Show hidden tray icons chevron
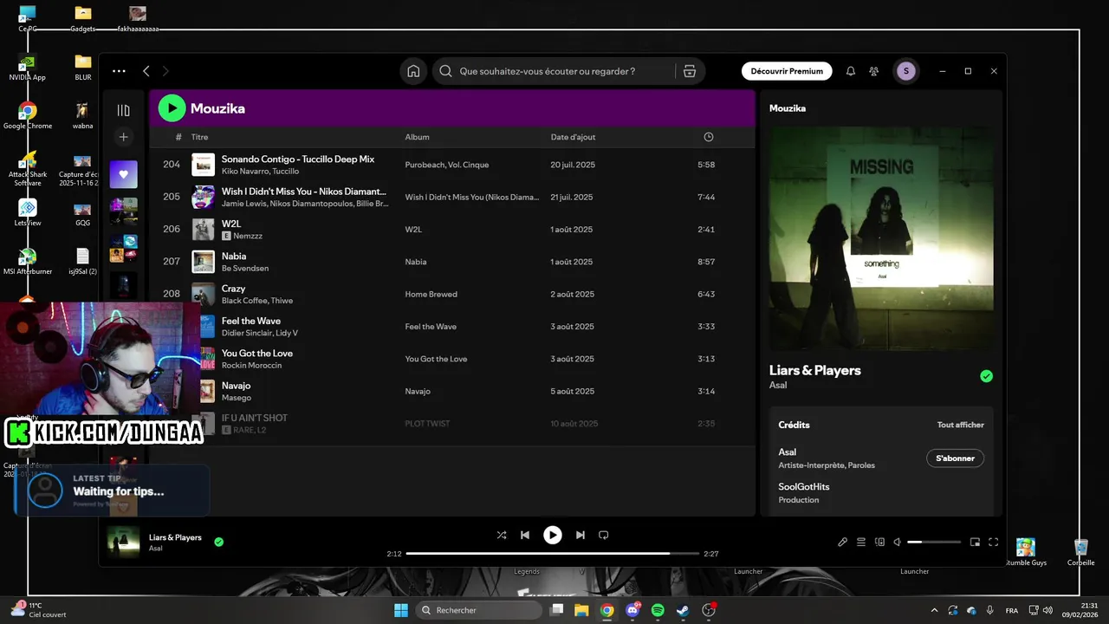This screenshot has height=624, width=1109. [934, 610]
